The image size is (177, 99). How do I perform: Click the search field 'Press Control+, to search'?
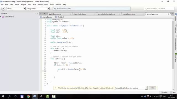[x=159, y=9]
